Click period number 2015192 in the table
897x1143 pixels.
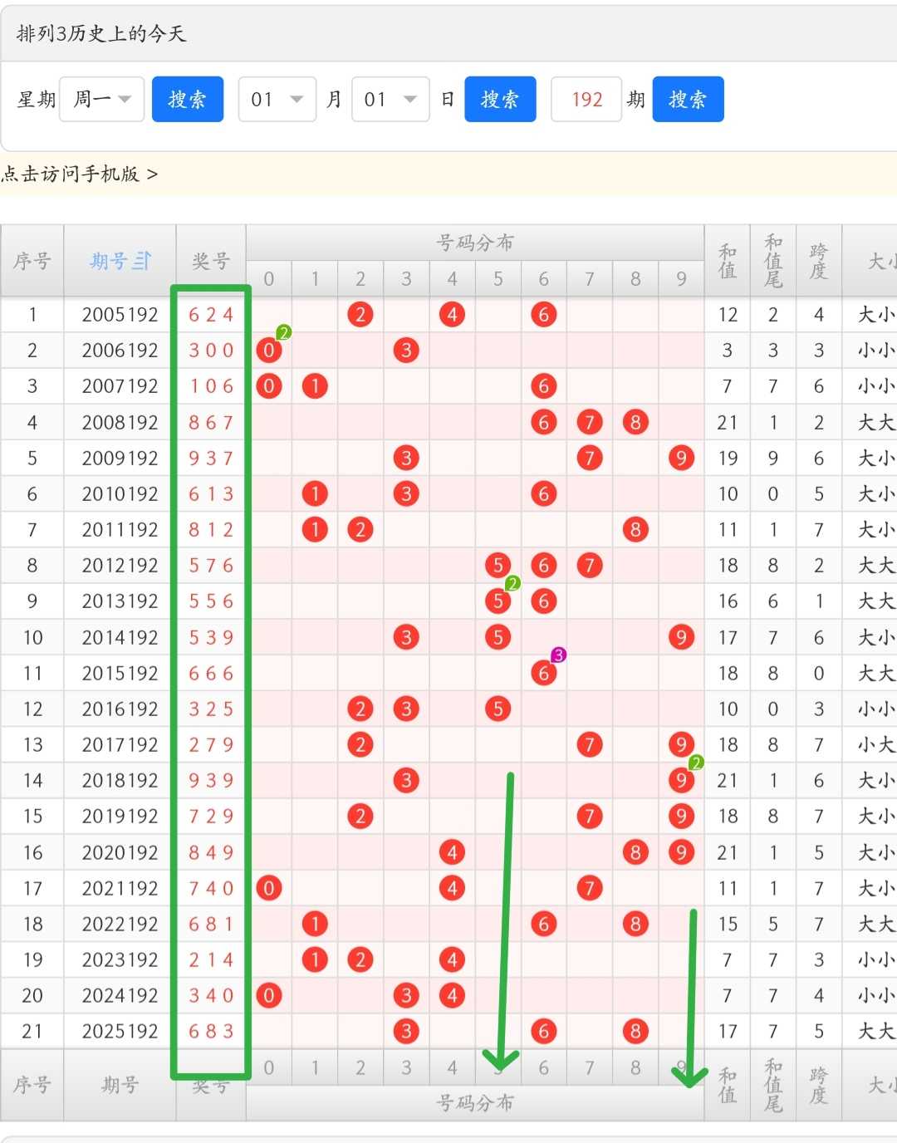120,673
